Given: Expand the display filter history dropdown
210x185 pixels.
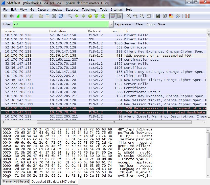Looking at the screenshot, I should pyautogui.click(x=111, y=24).
